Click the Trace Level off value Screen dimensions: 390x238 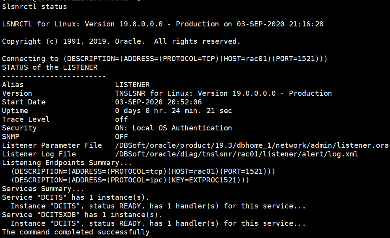(x=121, y=119)
